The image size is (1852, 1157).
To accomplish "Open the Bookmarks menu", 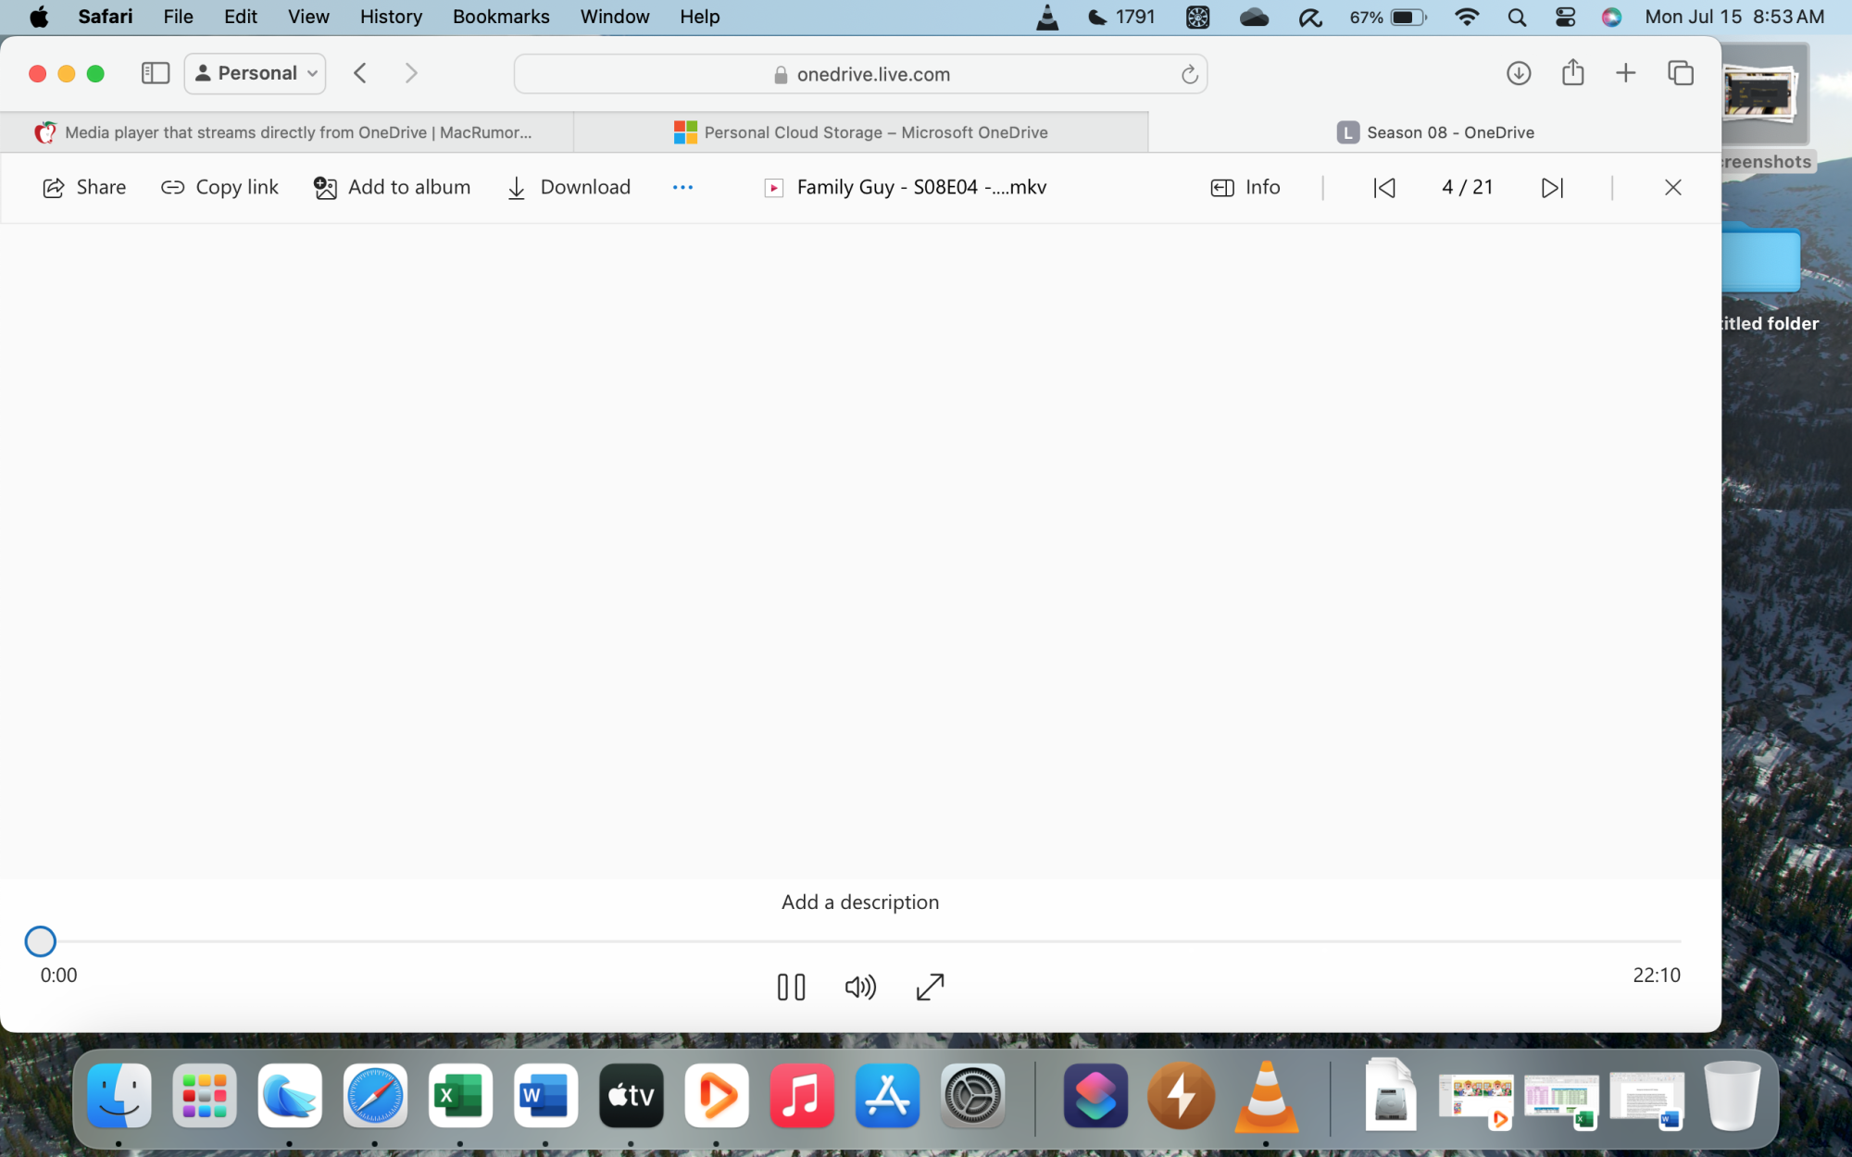I will (500, 17).
